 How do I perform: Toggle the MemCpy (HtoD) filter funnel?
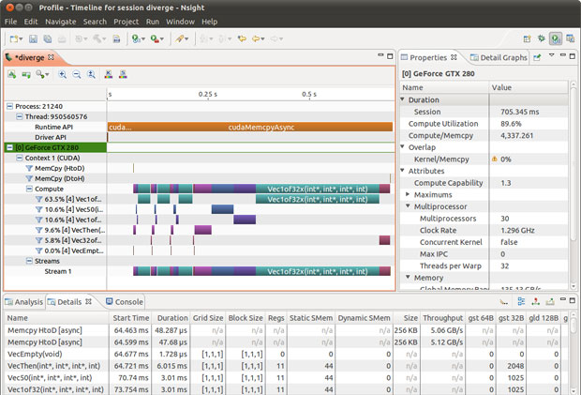point(27,168)
